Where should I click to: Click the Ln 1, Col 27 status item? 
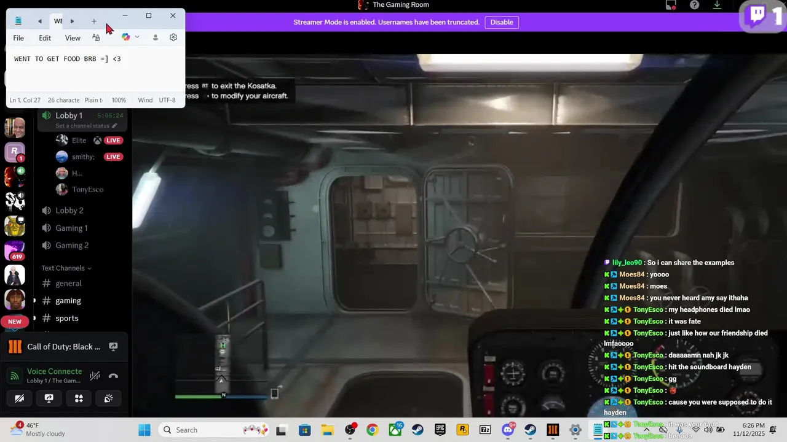(x=25, y=100)
